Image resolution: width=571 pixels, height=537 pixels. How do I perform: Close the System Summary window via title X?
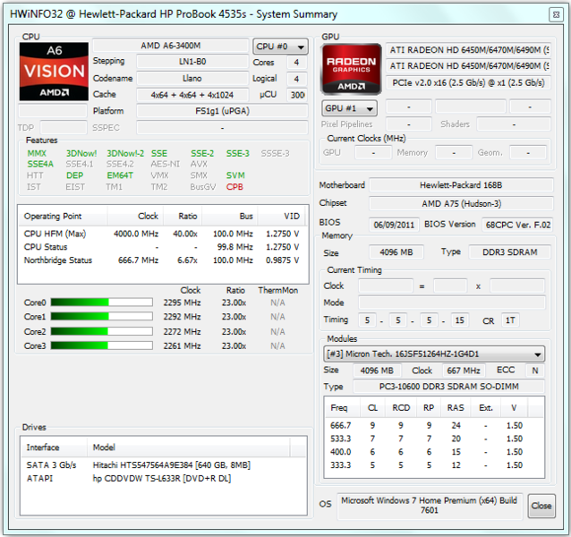click(556, 14)
